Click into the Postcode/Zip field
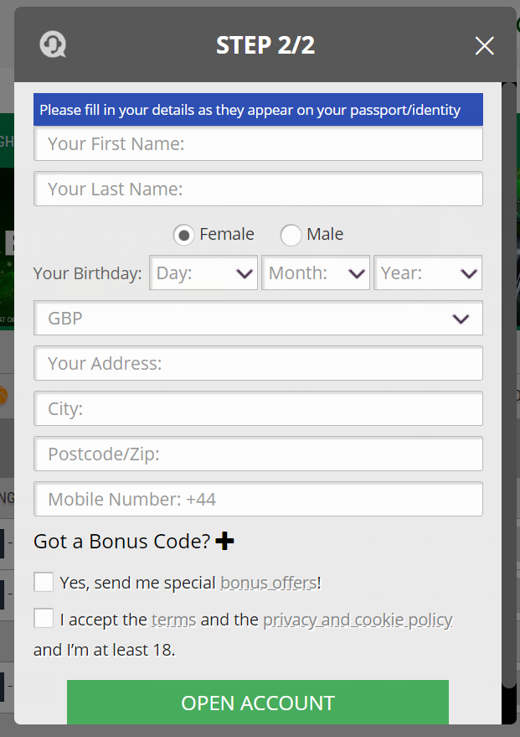Image resolution: width=520 pixels, height=737 pixels. [258, 454]
